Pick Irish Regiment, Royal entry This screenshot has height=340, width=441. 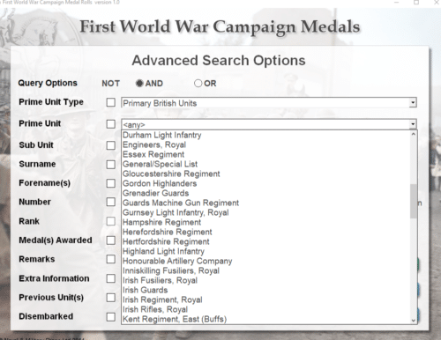point(266,299)
